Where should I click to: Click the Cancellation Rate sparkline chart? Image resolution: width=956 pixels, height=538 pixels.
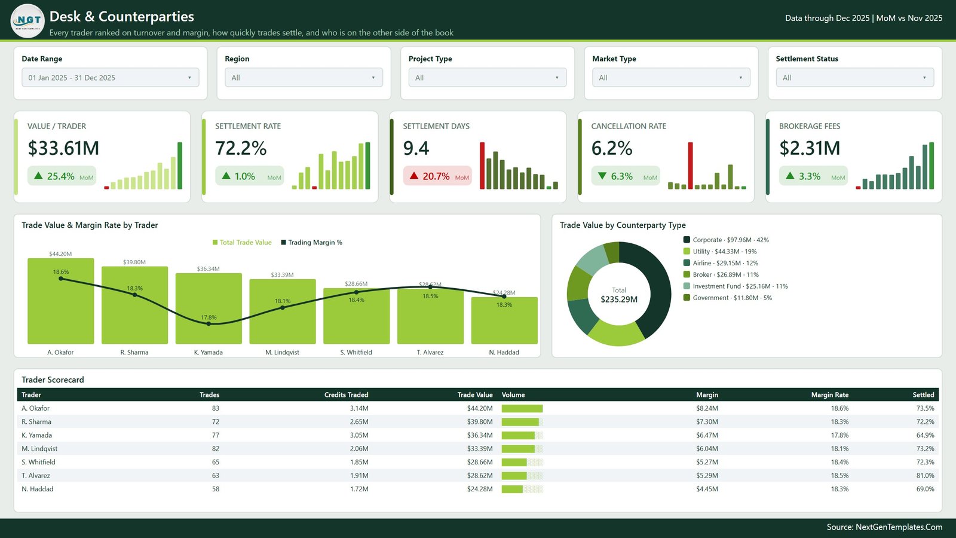click(x=707, y=166)
